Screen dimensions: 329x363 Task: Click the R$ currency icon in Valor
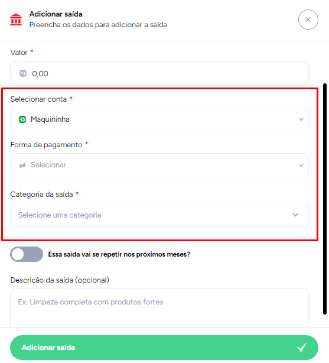(x=23, y=73)
